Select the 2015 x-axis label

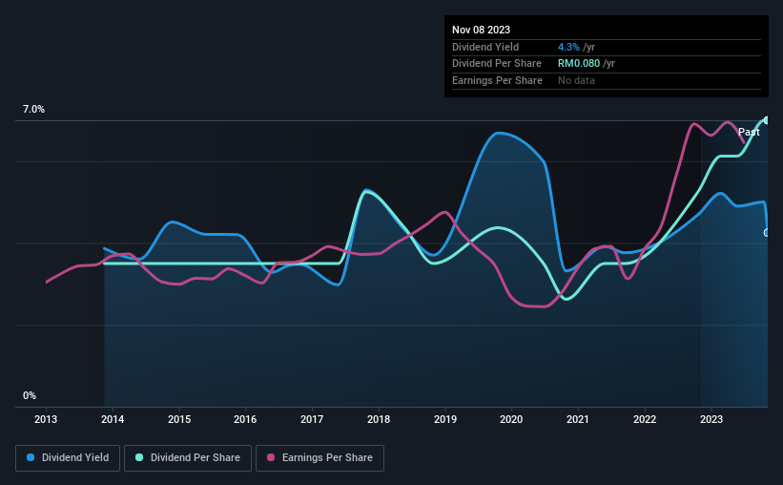pyautogui.click(x=179, y=419)
